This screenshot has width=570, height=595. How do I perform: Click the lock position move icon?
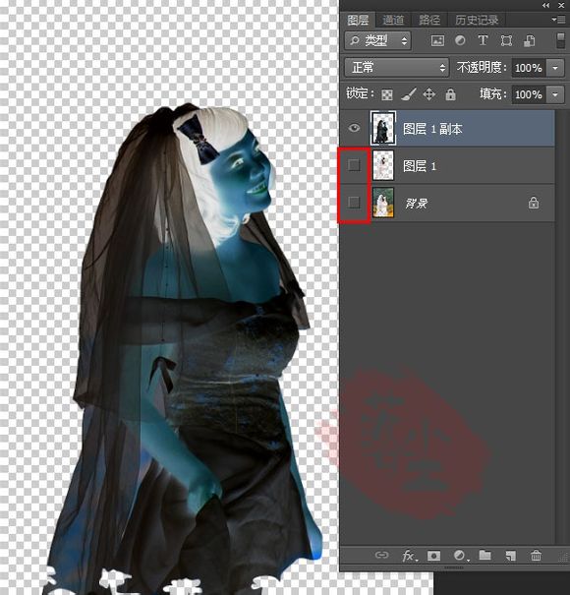428,94
